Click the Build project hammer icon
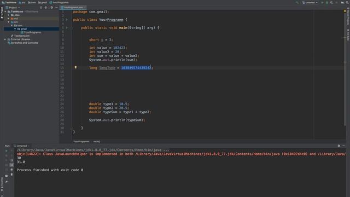Viewport: 350px width, 197px height. (x=297, y=2)
